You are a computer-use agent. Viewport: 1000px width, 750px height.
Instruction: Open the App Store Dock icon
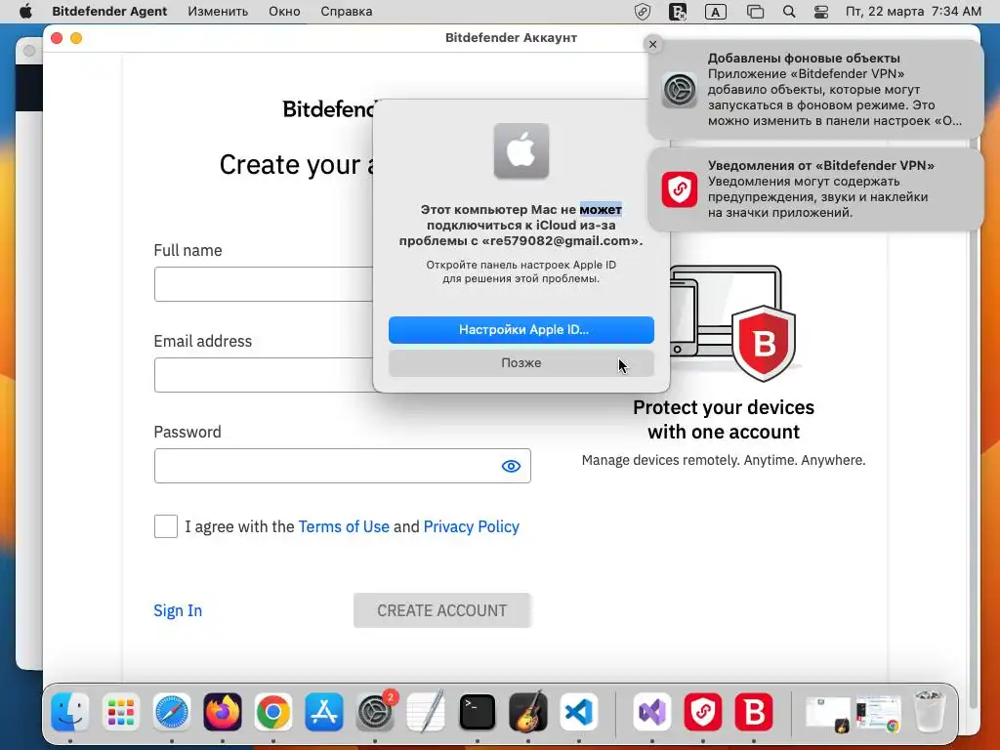(x=324, y=712)
